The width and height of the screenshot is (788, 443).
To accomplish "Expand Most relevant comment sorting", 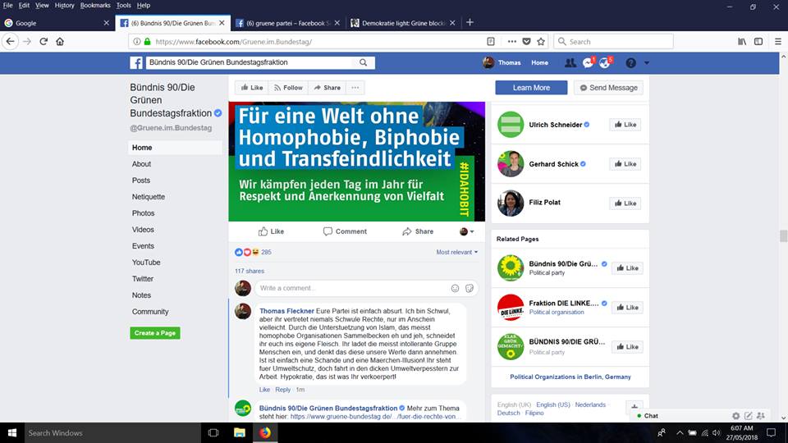I will (x=457, y=252).
